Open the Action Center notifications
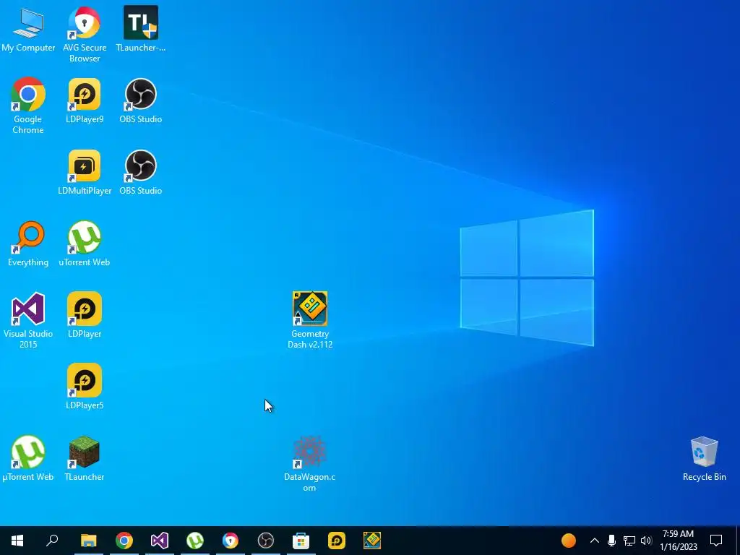Image resolution: width=740 pixels, height=555 pixels. pos(716,541)
